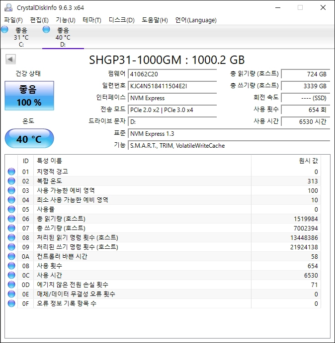Select the 예기치 않은 전원 손실 횟수 row

[x=163, y=285]
